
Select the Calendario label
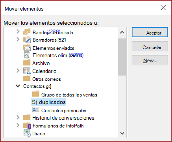[x=44, y=71]
